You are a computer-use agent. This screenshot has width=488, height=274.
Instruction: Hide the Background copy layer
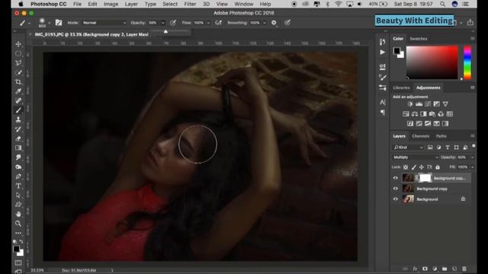tap(396, 189)
